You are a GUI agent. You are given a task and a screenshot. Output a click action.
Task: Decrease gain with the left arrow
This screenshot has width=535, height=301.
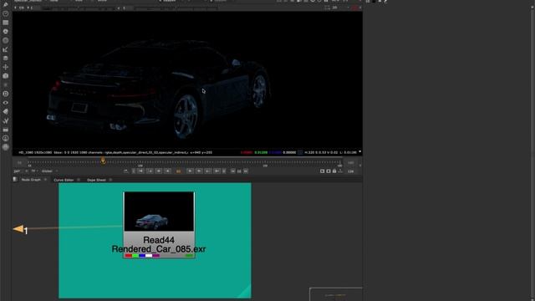[x=15, y=8]
